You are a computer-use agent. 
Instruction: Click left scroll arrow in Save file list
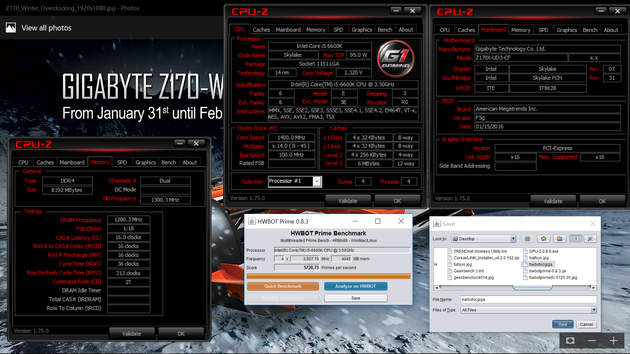tap(436, 287)
